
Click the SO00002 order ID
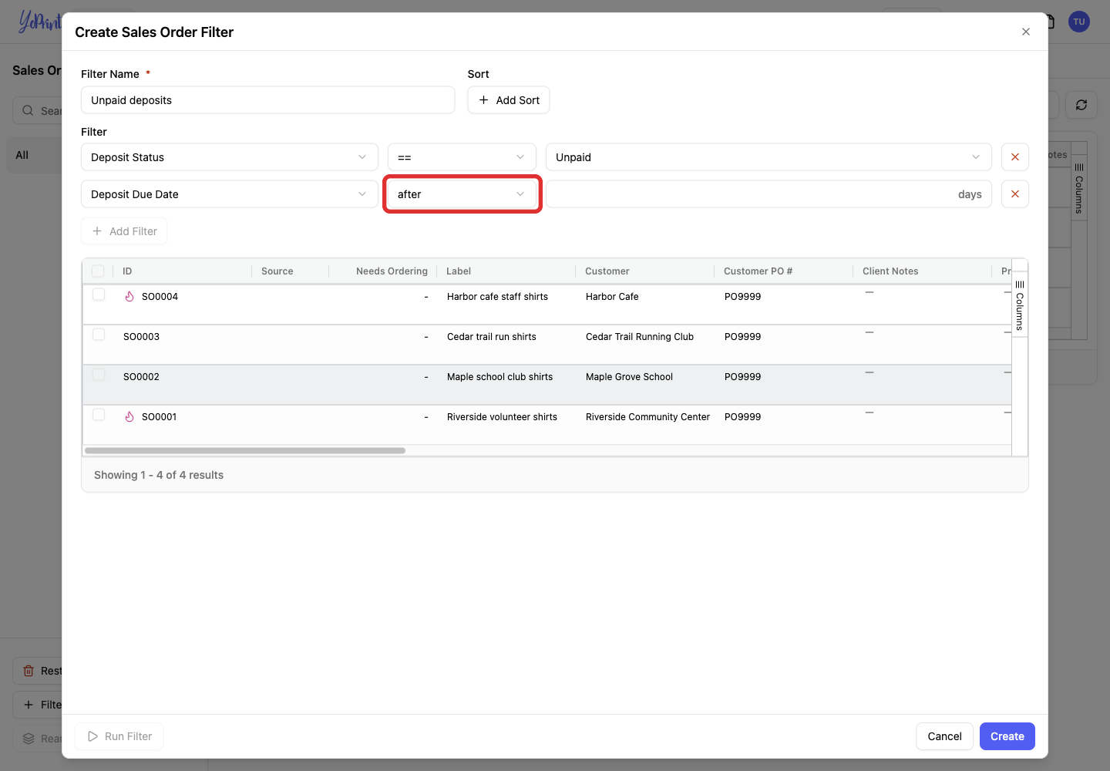point(141,377)
